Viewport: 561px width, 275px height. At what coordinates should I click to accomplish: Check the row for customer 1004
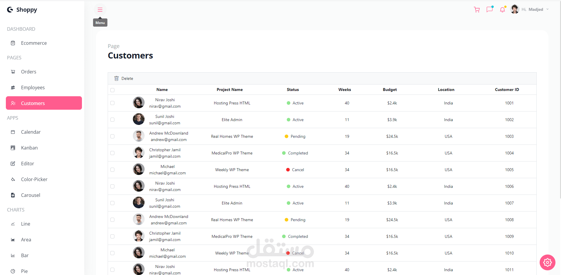point(112,153)
